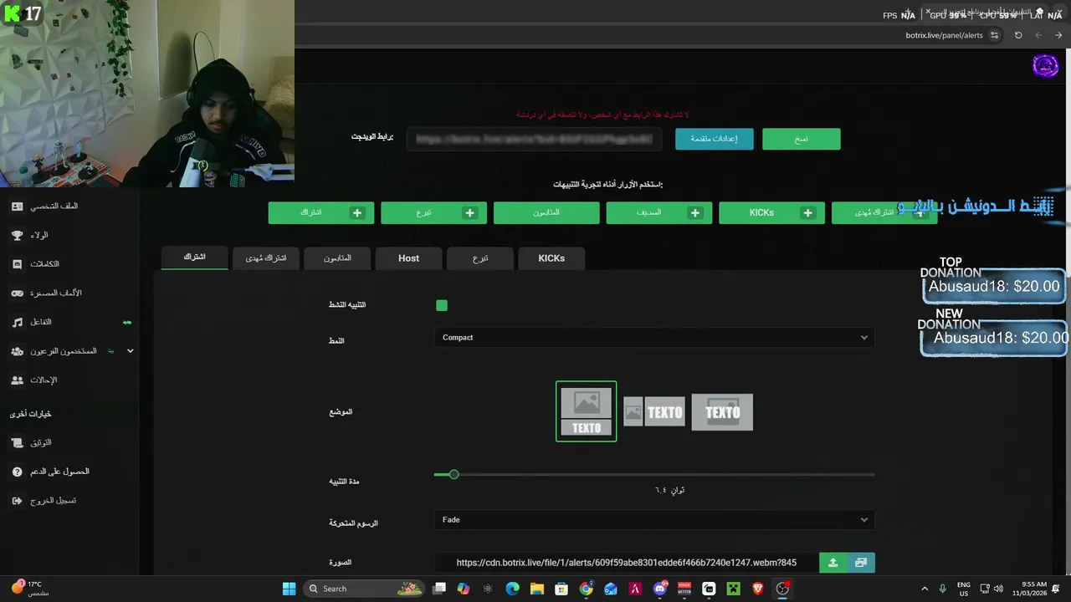Viewport: 1071px width, 602px height.
Task: Click the plus icon on تبرع test button
Action: 470,213
